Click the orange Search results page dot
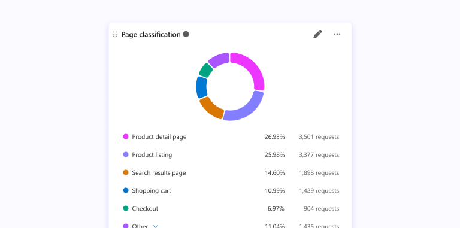Screen dimensions: 460x228 point(126,172)
